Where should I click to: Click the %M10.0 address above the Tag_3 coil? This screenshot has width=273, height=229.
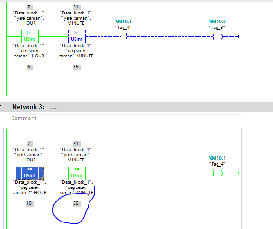click(x=217, y=21)
